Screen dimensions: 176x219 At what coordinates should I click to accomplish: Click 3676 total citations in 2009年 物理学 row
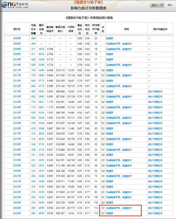pos(41,54)
